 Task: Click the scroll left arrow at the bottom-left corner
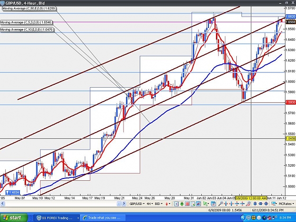(x=2, y=204)
